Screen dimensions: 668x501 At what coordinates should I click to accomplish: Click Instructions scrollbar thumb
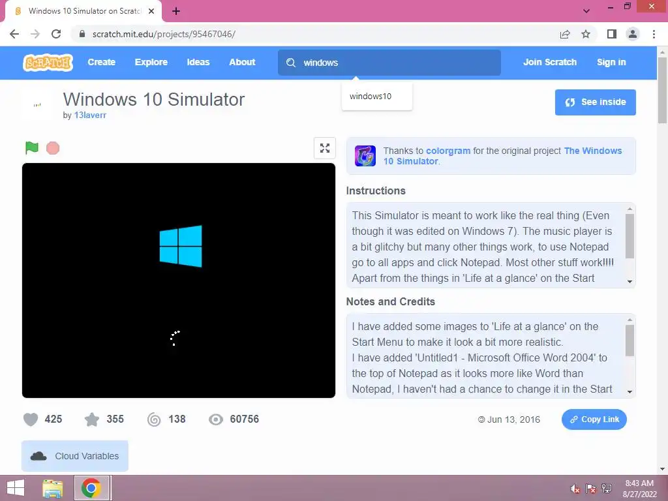coord(630,236)
